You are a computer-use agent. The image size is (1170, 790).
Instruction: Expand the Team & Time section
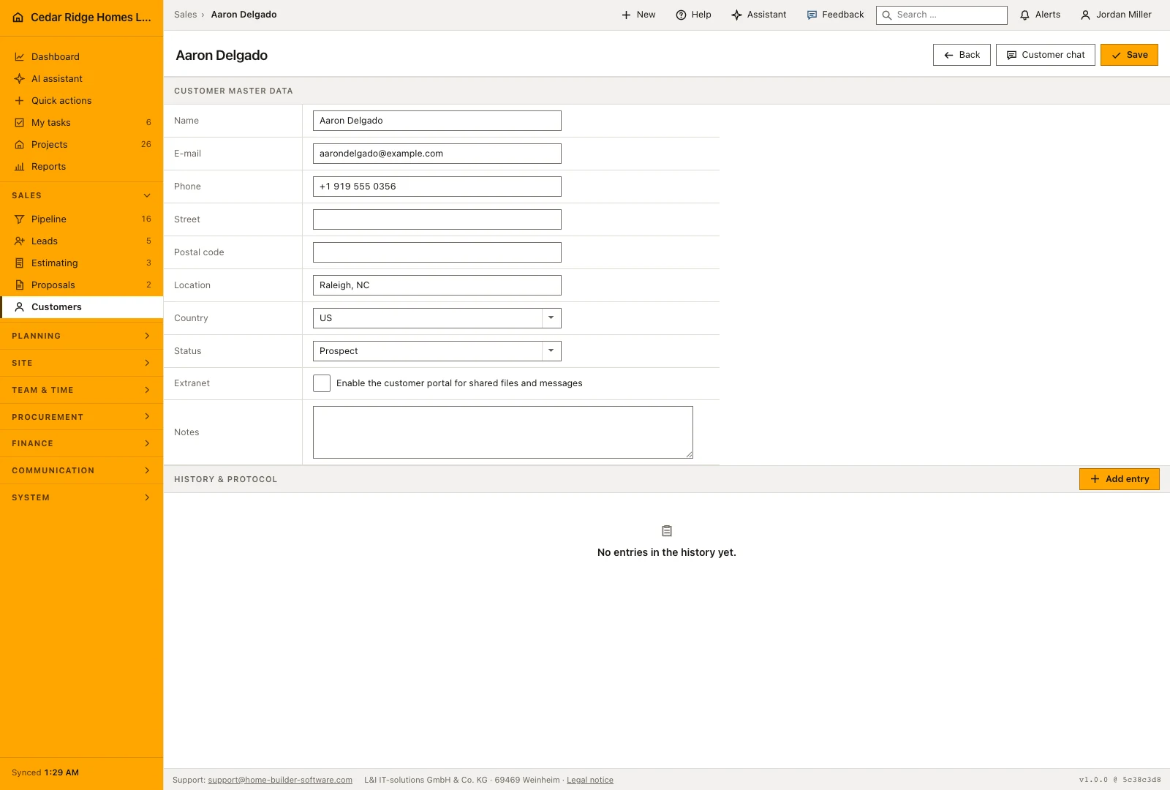pyautogui.click(x=81, y=390)
